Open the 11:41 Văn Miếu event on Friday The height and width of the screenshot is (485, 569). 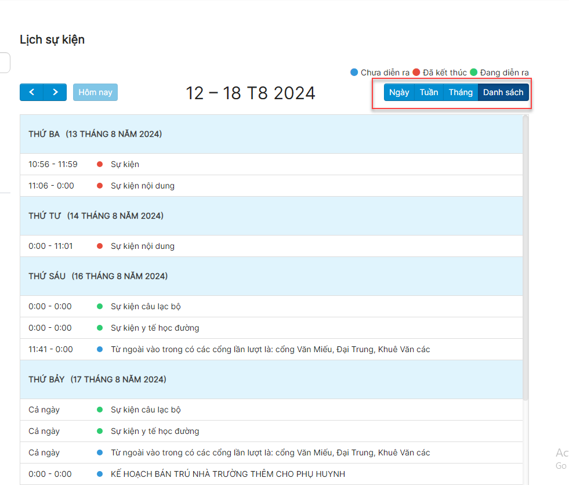pyautogui.click(x=270, y=349)
